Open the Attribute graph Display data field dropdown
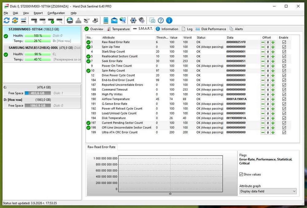The image size is (307, 208). pyautogui.click(x=268, y=191)
